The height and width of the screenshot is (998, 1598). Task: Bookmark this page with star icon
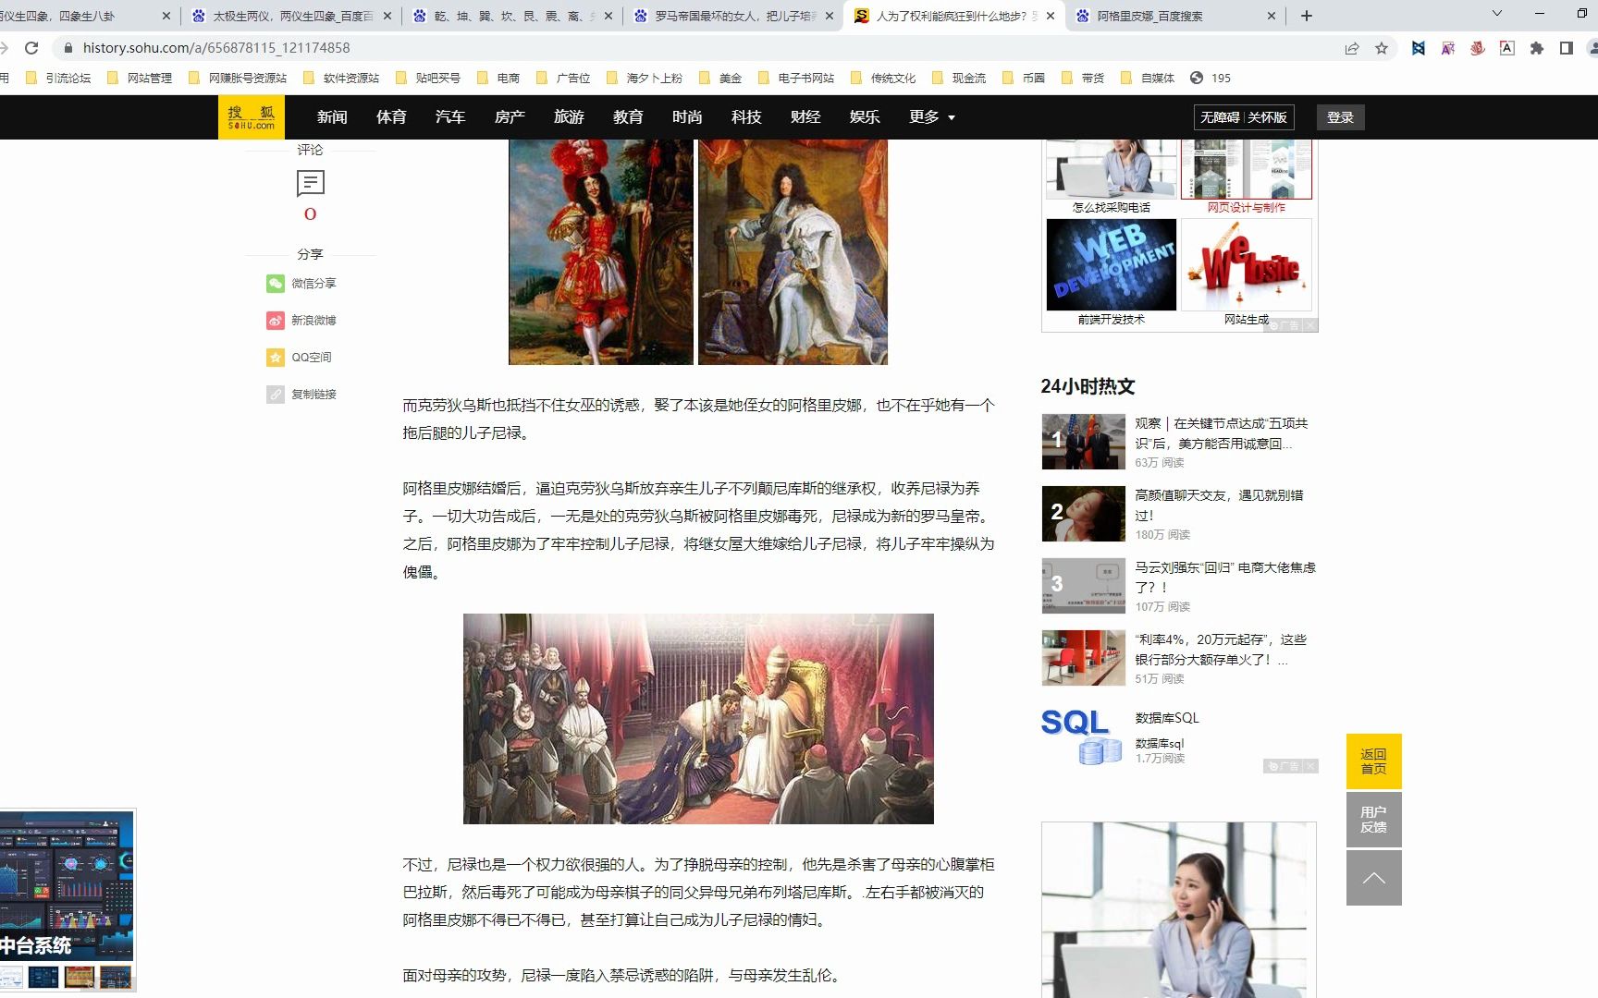[x=1382, y=48]
